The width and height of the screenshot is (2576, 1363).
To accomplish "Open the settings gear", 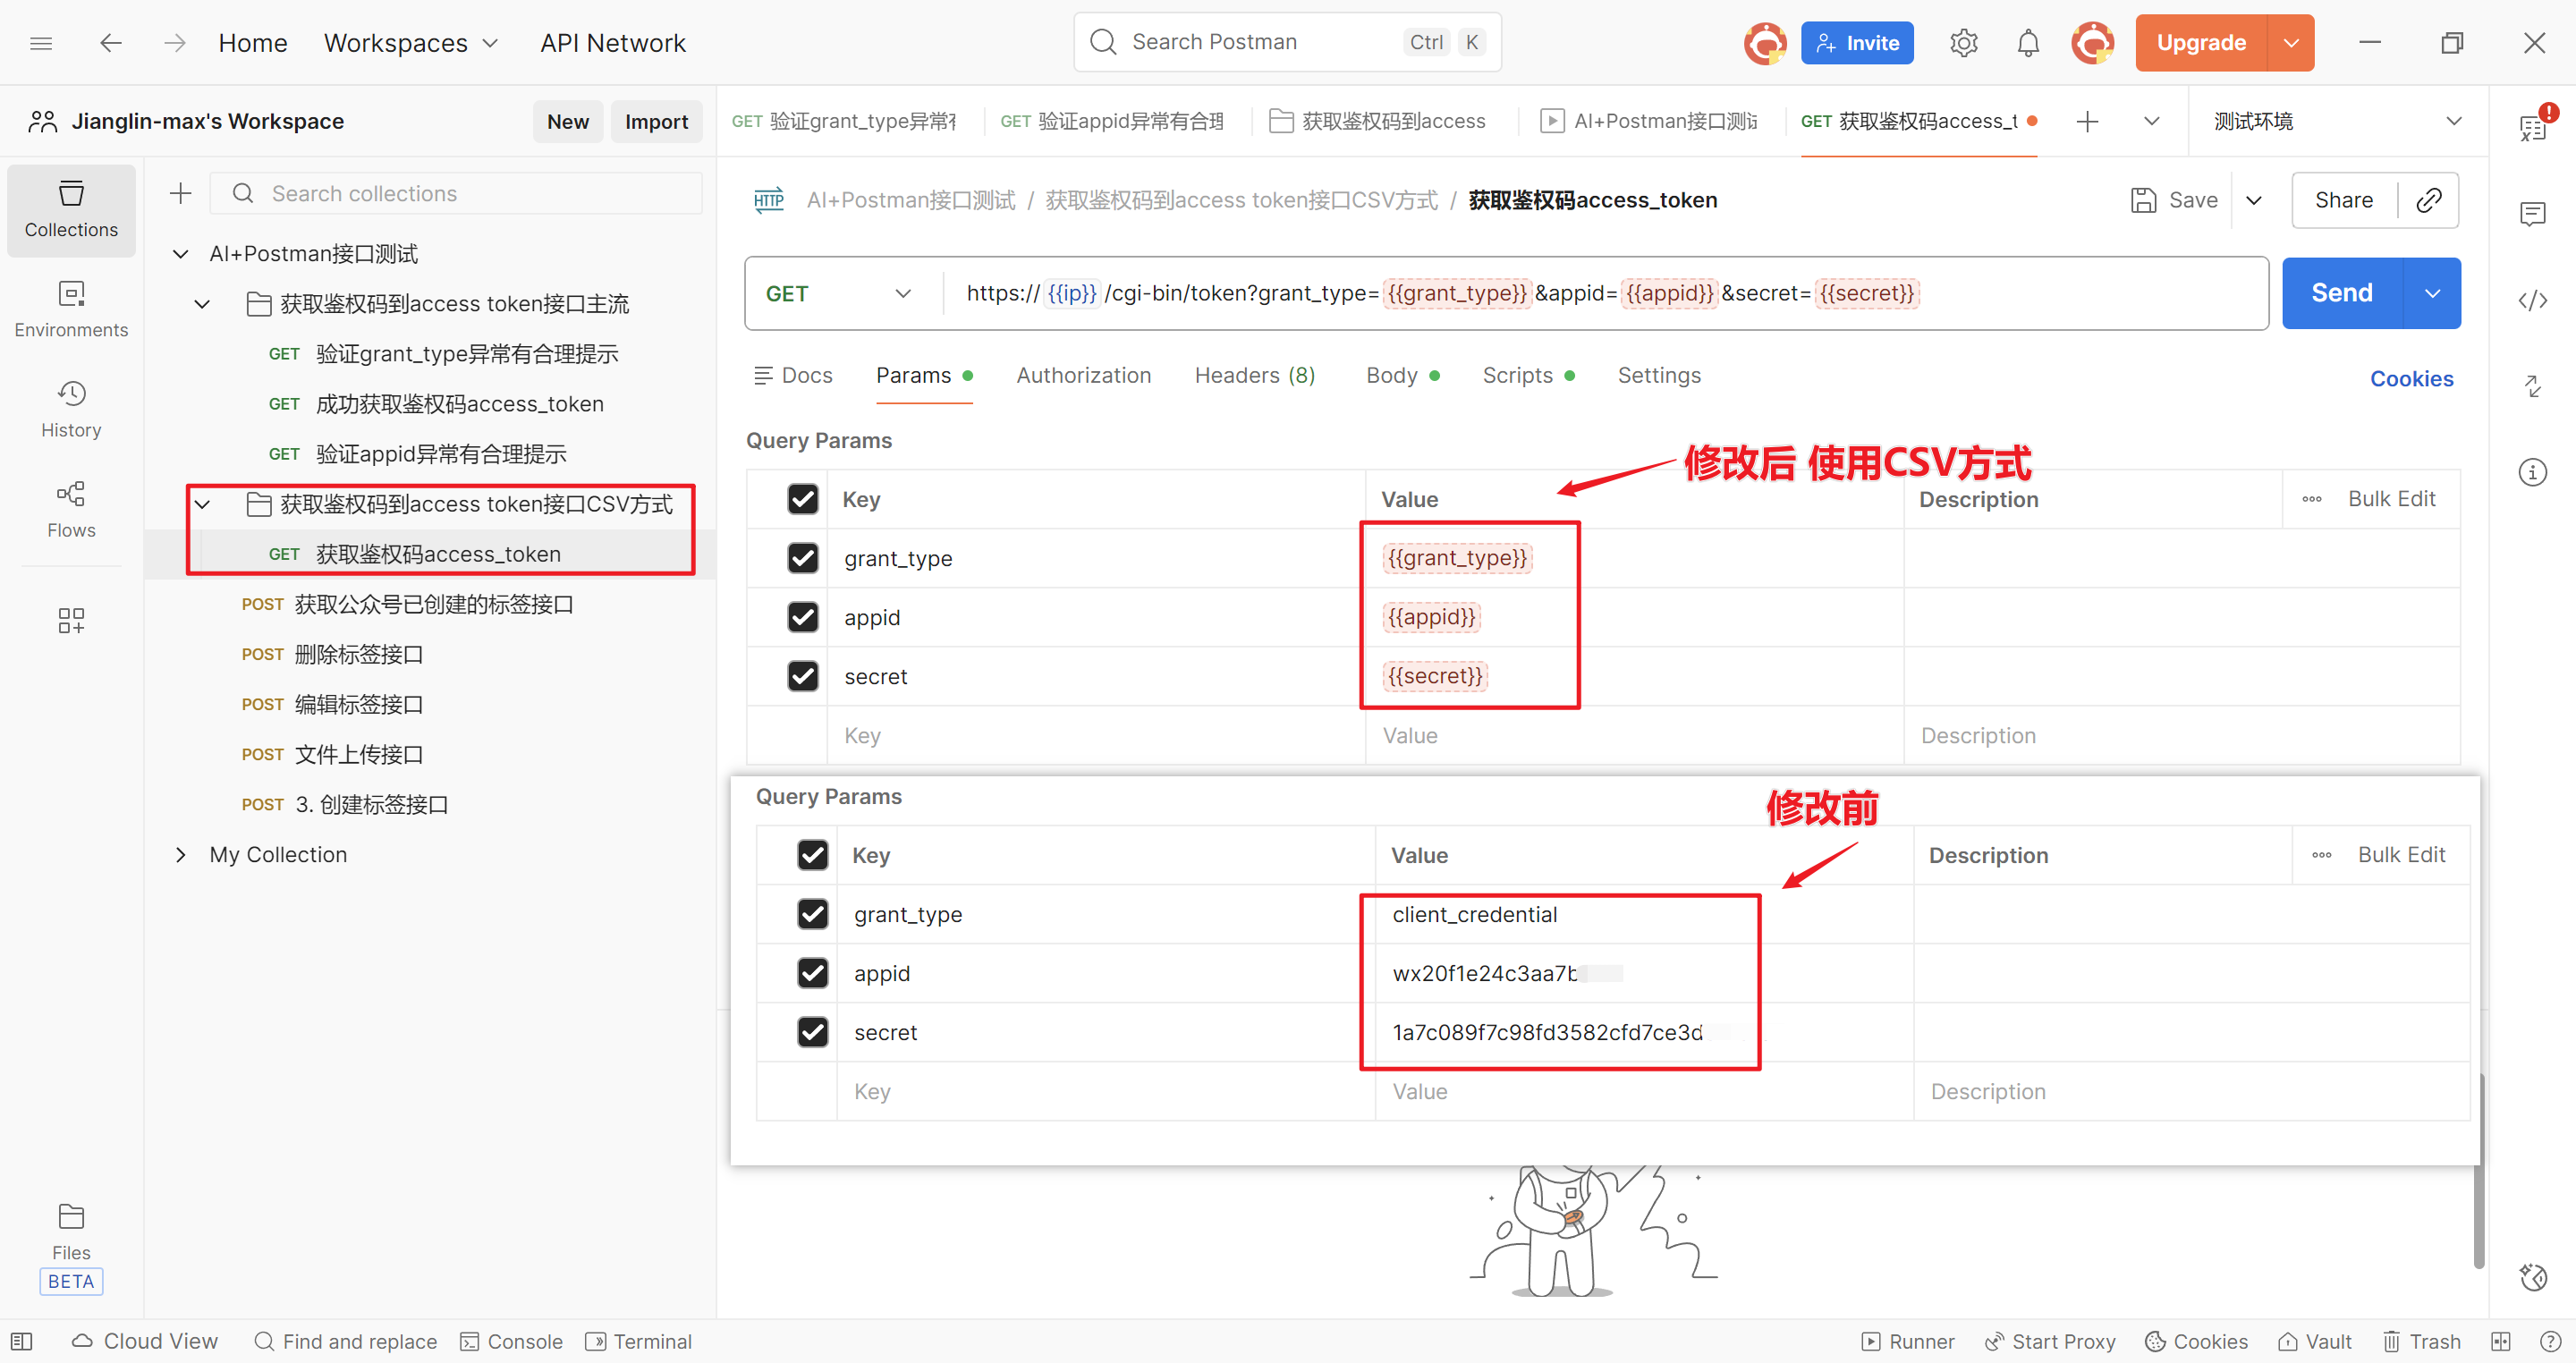I will [x=1964, y=43].
